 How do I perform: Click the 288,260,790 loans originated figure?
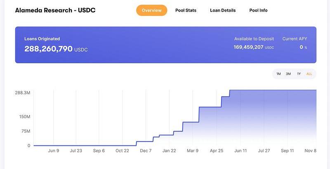[48, 49]
